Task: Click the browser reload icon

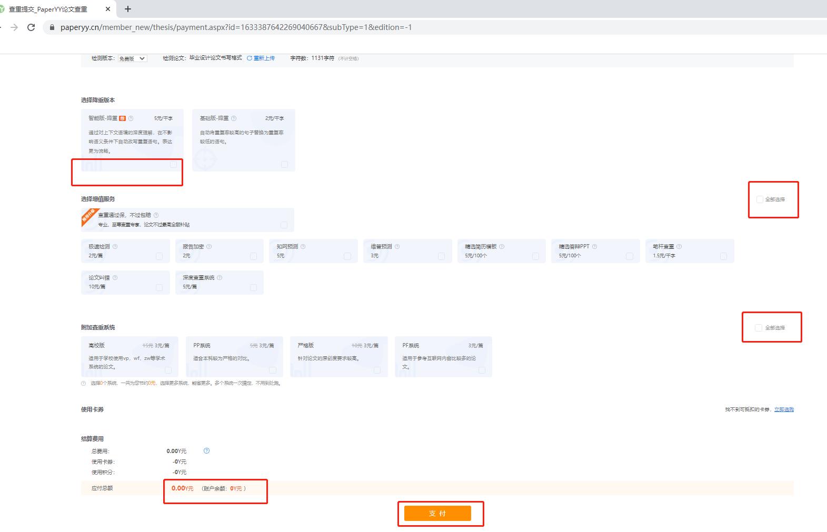Action: click(31, 27)
